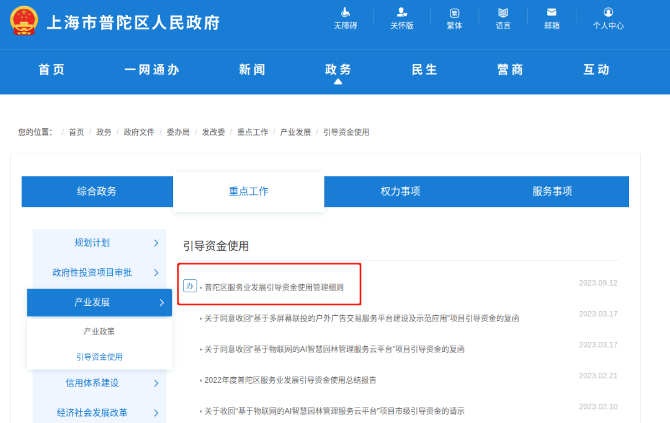Expand the 规划计划 sidebar chevron
Image resolution: width=670 pixels, height=423 pixels.
[156, 243]
